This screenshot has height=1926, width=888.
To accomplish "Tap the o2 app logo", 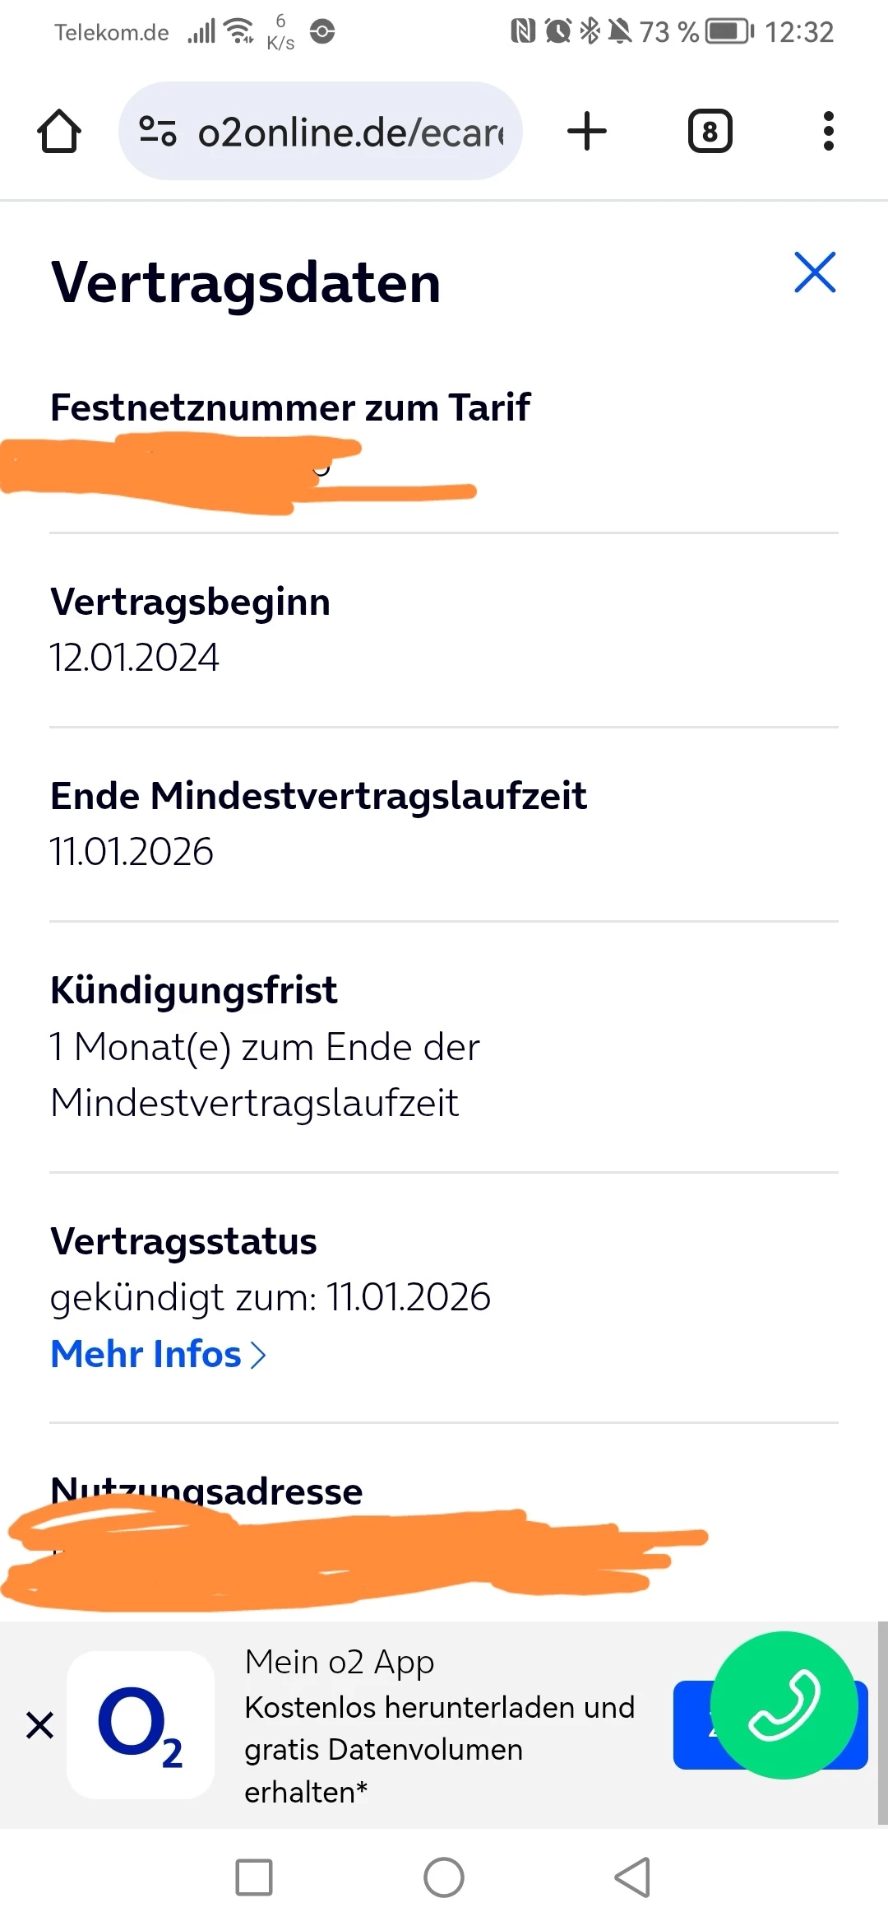I will [x=141, y=1724].
